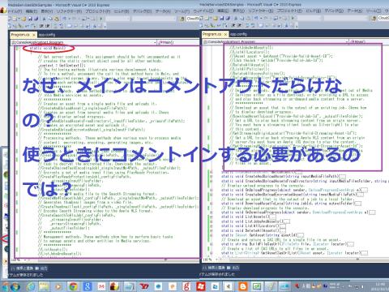Click Save All icon in left window toolbar

pyautogui.click(x=36, y=19)
